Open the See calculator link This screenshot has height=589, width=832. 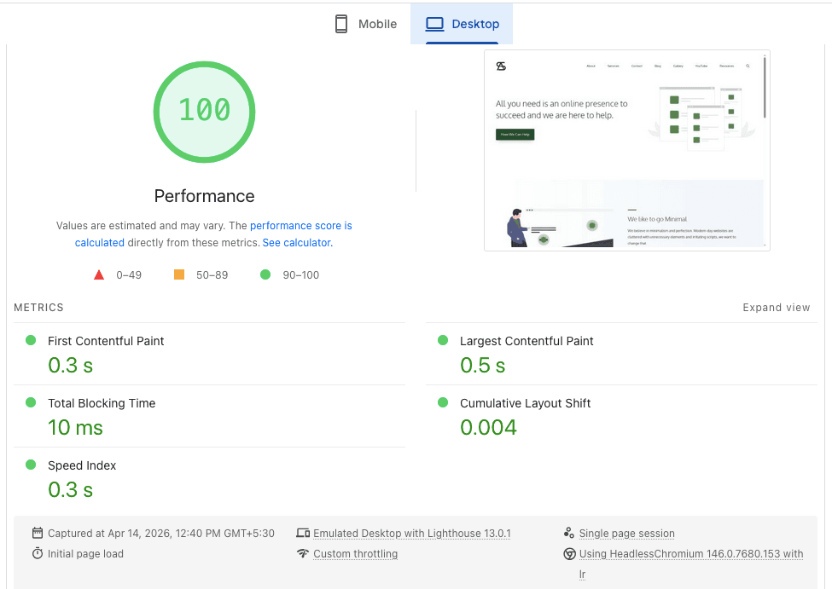[297, 242]
